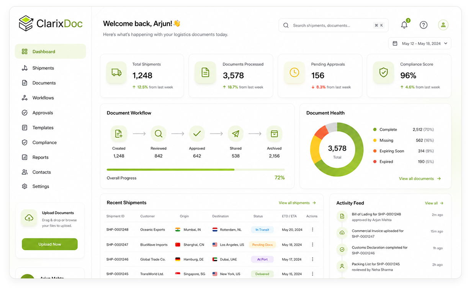Click the Pending Docs status badge

click(262, 245)
